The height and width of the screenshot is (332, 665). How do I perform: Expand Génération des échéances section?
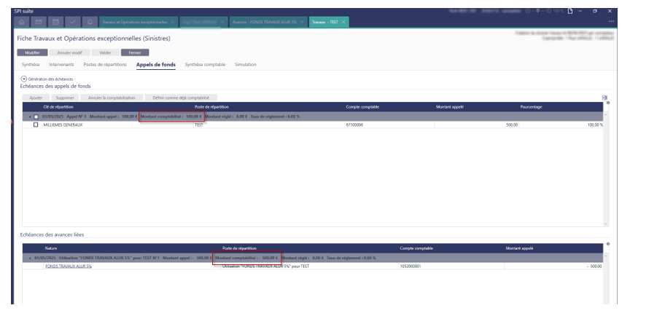(x=23, y=79)
